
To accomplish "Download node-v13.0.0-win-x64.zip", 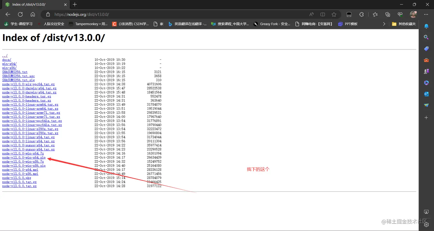I will point(24,157).
